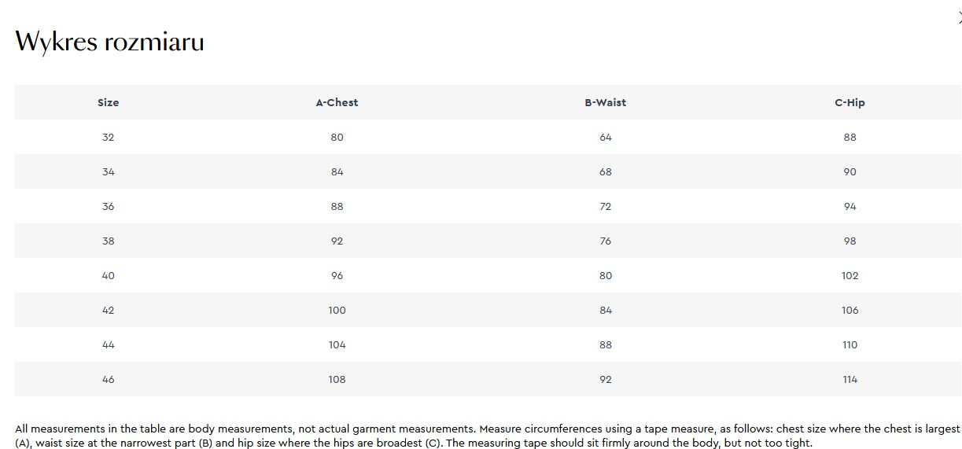Screen dimensions: 962x449
Task: Select size 38 row label
Action: tap(108, 241)
